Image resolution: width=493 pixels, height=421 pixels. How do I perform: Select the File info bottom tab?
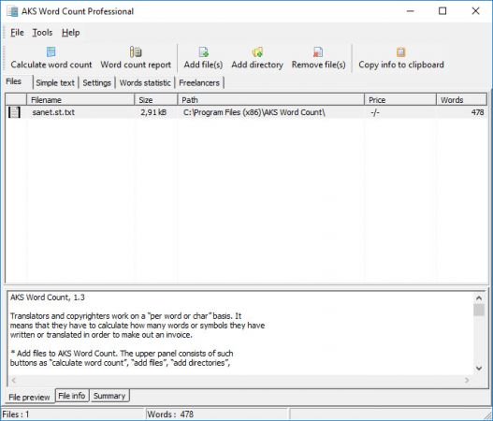[72, 396]
